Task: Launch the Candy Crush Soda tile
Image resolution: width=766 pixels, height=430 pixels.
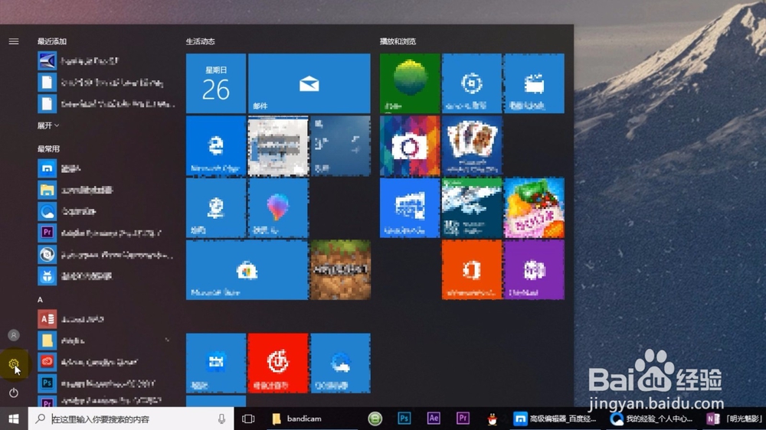Action: coord(534,208)
